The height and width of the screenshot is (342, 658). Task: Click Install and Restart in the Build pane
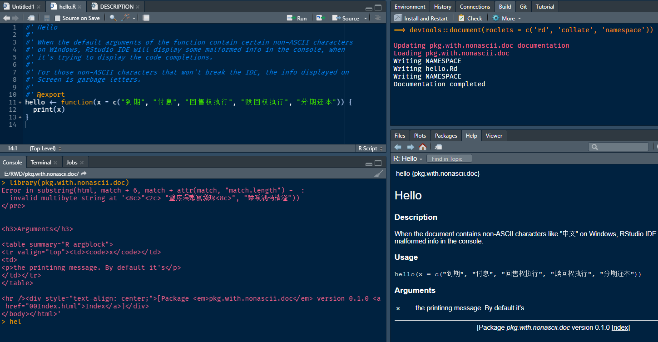point(421,18)
